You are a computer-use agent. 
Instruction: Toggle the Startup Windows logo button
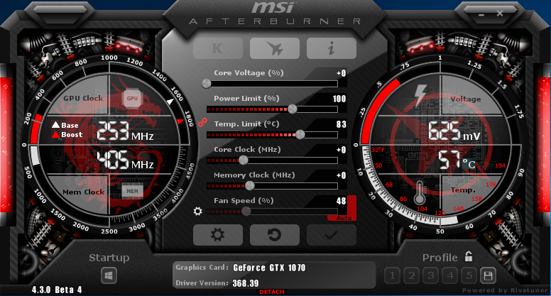109,275
